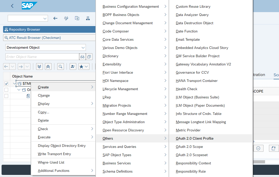Expand the Display submenu arrow
This screenshot has width=279, height=177.
(92, 103)
